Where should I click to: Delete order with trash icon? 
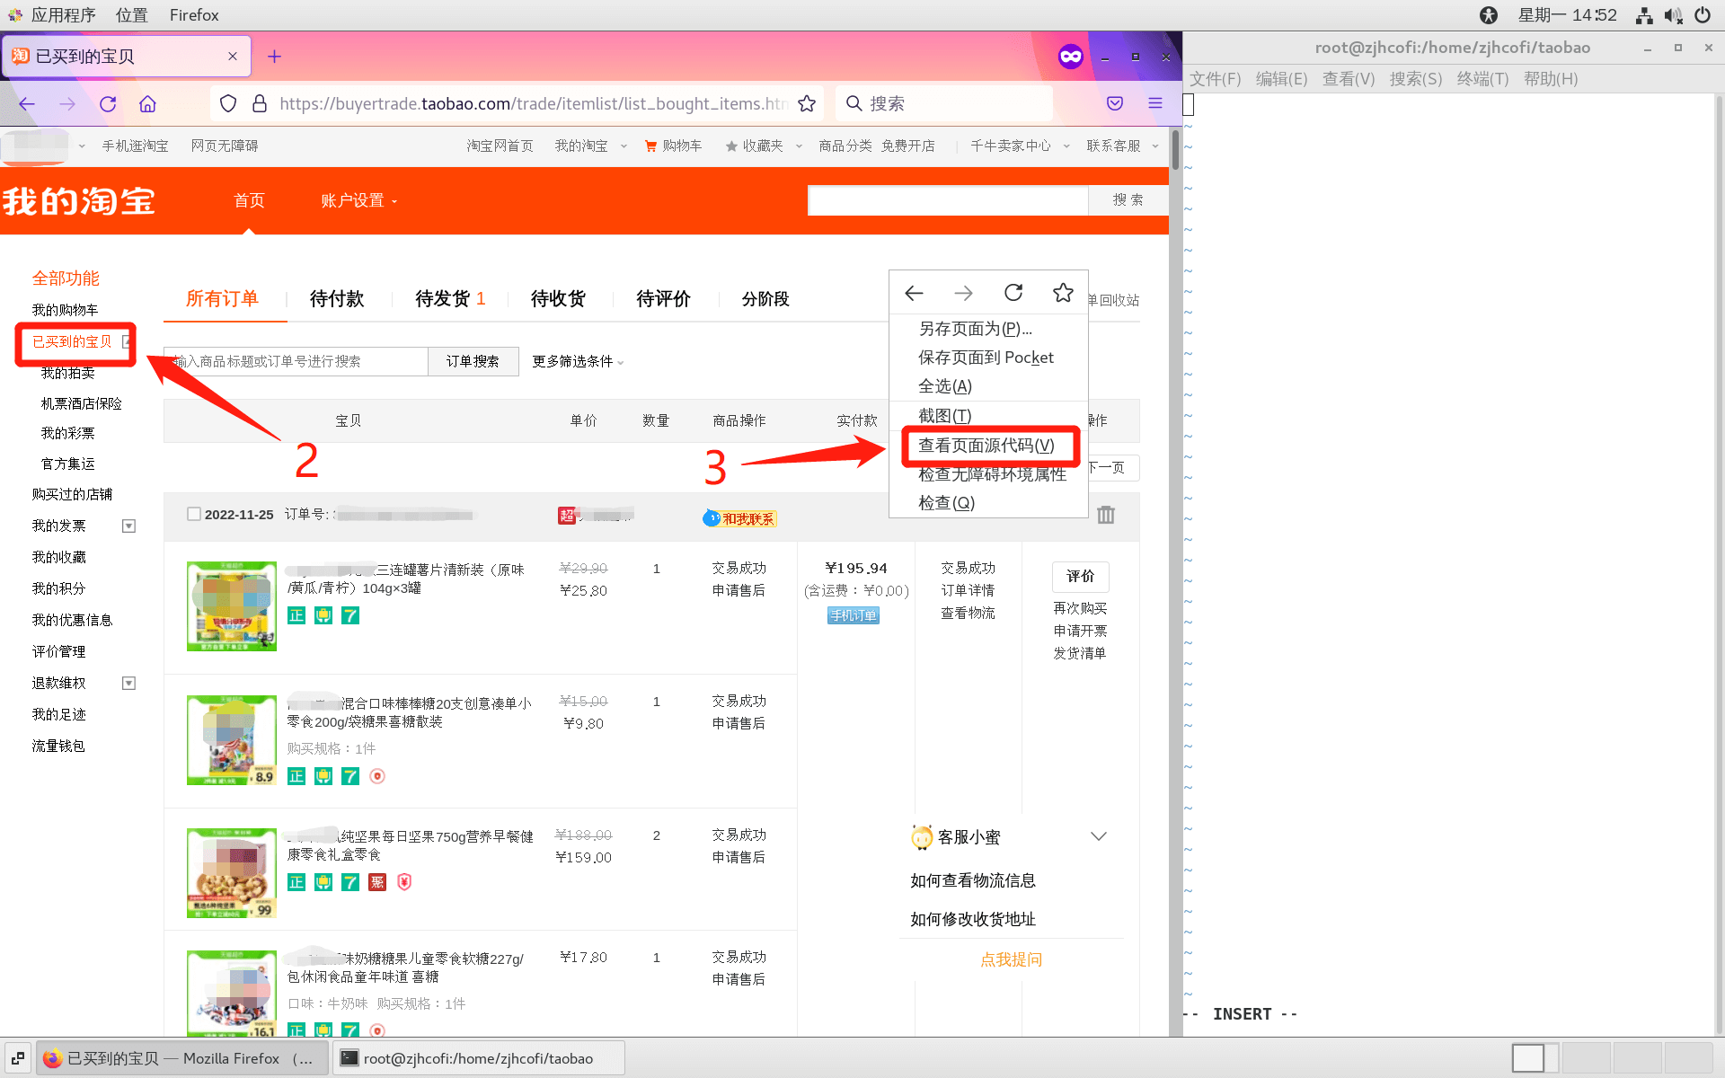[x=1106, y=515]
